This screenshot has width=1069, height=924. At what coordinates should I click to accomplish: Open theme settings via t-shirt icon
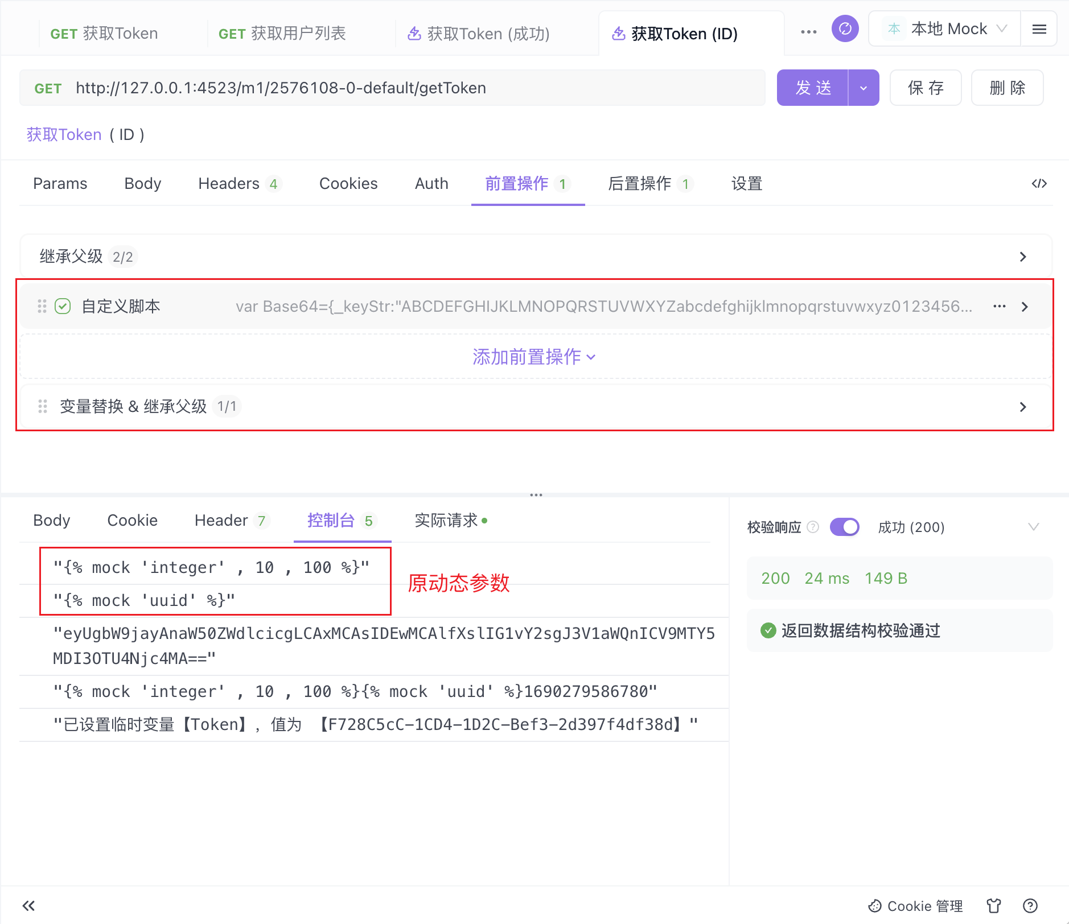click(993, 905)
